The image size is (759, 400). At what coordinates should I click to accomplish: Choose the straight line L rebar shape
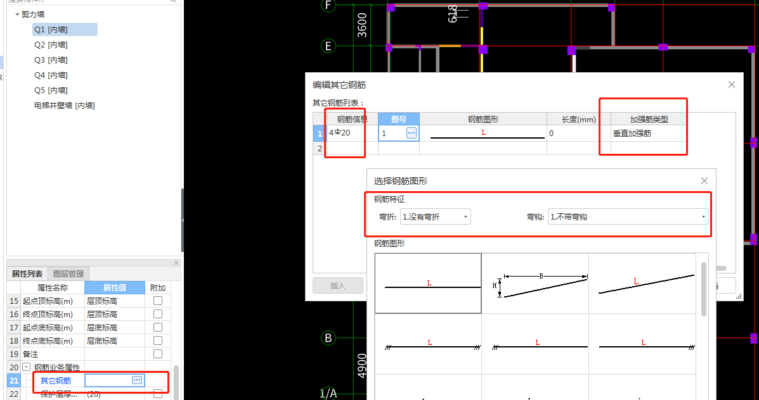coord(428,283)
